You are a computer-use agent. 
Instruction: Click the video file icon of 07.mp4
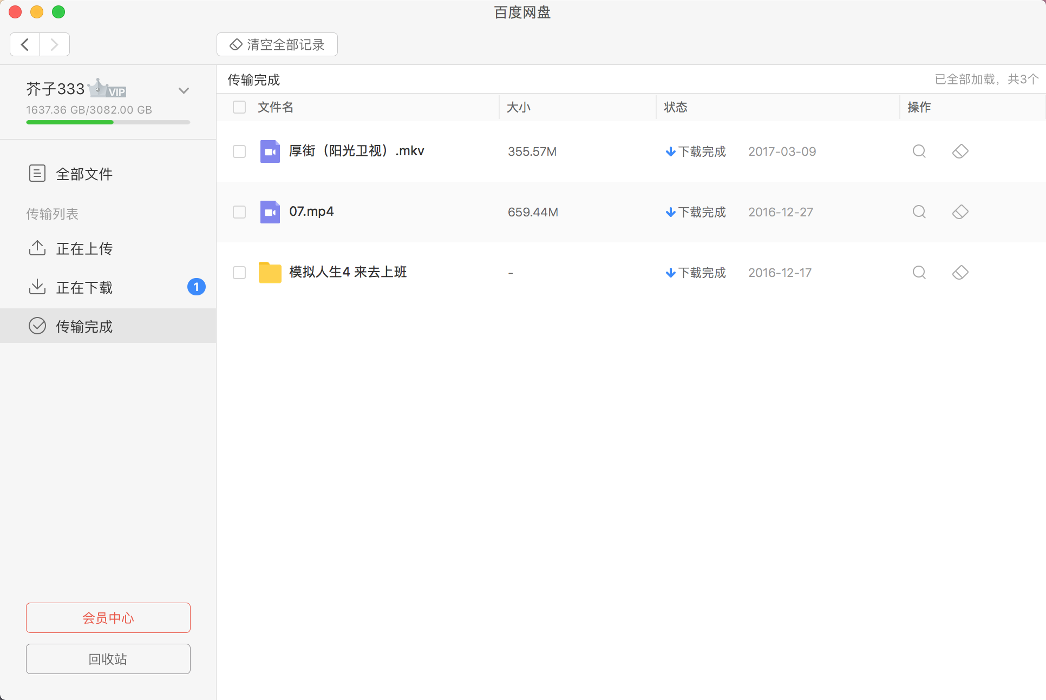coord(270,212)
